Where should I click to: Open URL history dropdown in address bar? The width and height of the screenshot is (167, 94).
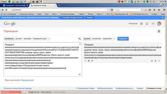click(x=105, y=10)
